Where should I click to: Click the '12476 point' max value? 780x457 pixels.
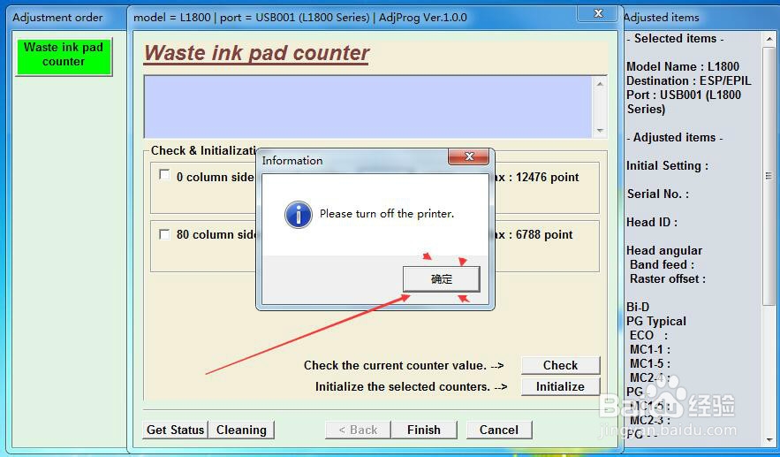(x=547, y=177)
